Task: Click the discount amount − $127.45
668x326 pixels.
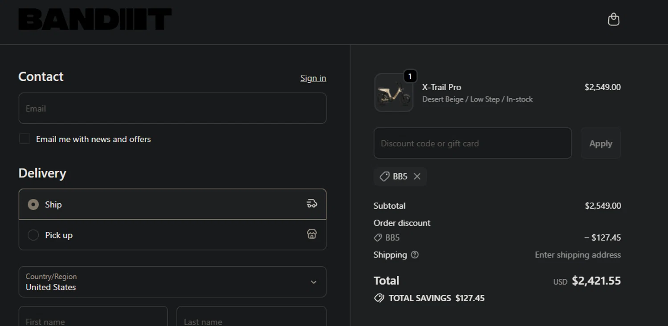Action: [x=603, y=237]
